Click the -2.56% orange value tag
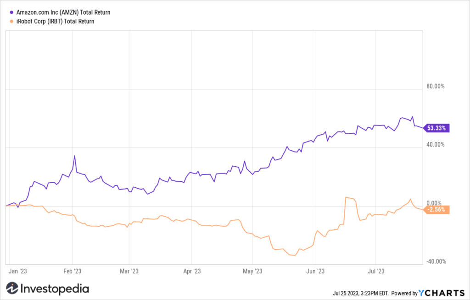The image size is (470, 300). point(436,209)
